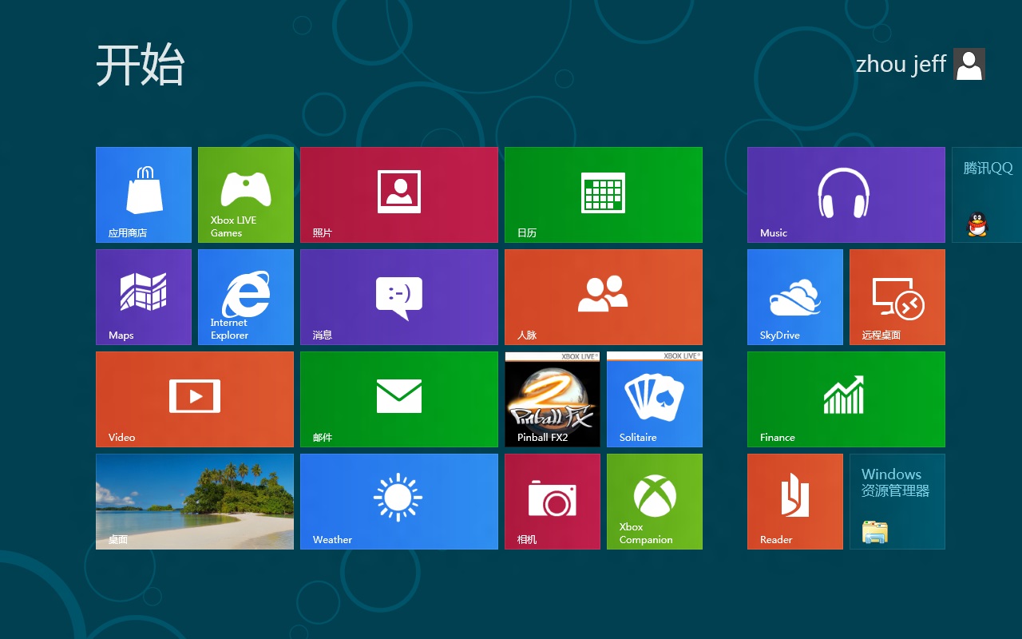Open the 邮件 Mail tile
Screen dimensions: 1022x639
pos(399,399)
